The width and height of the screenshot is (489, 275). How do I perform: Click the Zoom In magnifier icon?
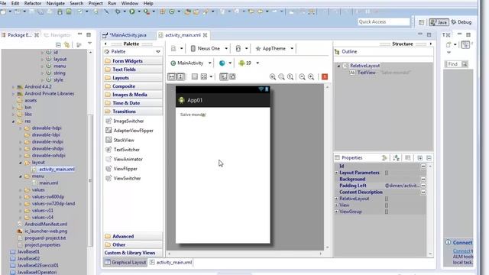(x=311, y=76)
